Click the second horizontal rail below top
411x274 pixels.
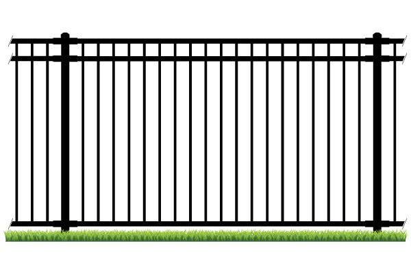click(206, 59)
